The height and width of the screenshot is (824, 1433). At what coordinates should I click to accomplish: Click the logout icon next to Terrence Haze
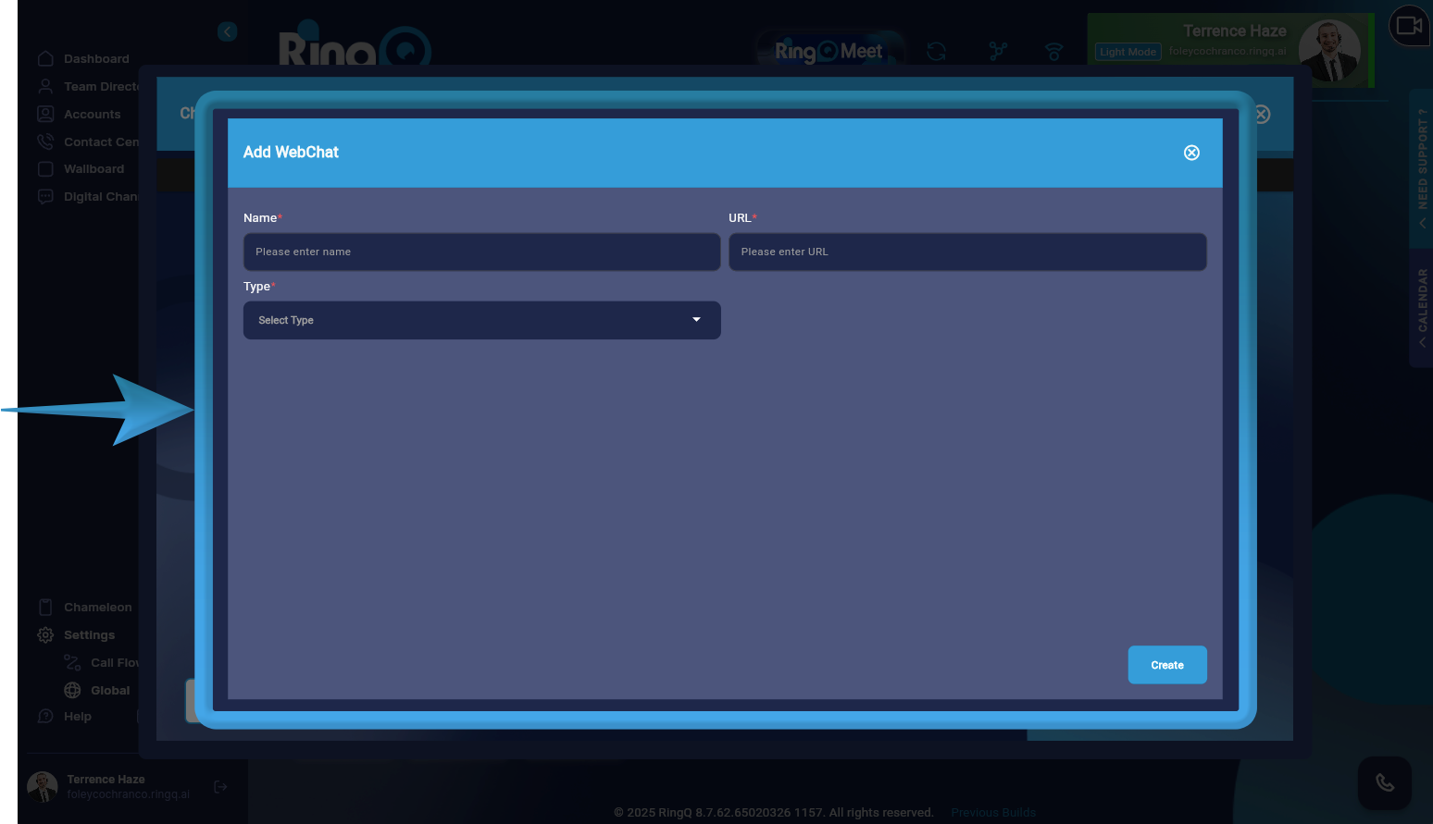click(x=220, y=786)
